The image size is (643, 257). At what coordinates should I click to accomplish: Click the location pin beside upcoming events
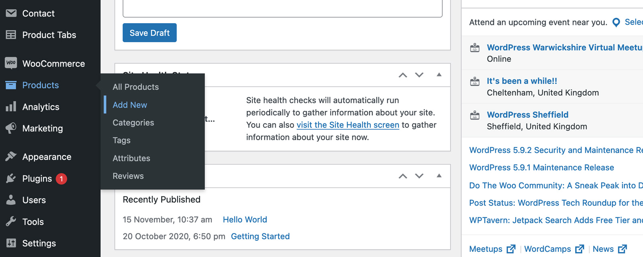616,22
